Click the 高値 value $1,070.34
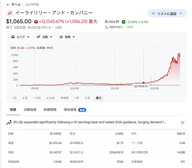The width and height of the screenshot is (192, 168). 55,143
